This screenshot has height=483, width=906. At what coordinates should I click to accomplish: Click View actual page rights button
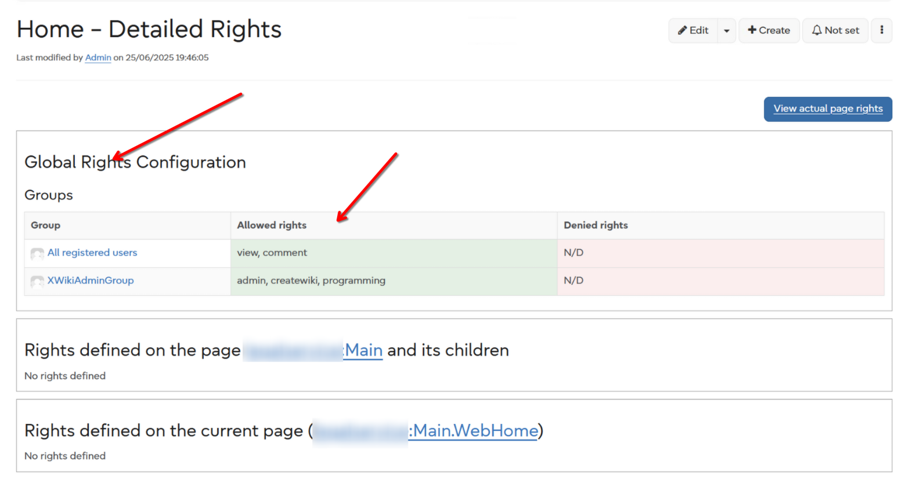(827, 109)
